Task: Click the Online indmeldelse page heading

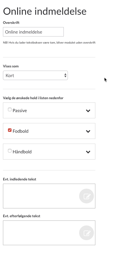Action: click(x=45, y=11)
